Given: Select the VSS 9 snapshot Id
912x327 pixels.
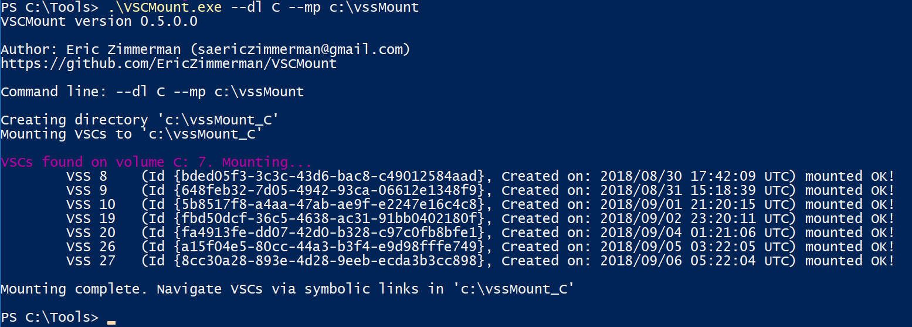Looking at the screenshot, I should (330, 190).
